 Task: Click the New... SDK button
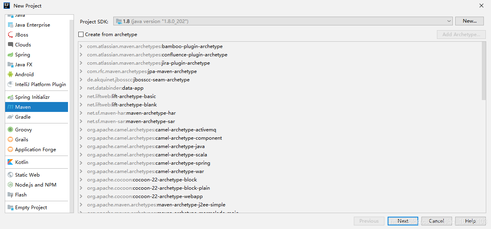(470, 21)
